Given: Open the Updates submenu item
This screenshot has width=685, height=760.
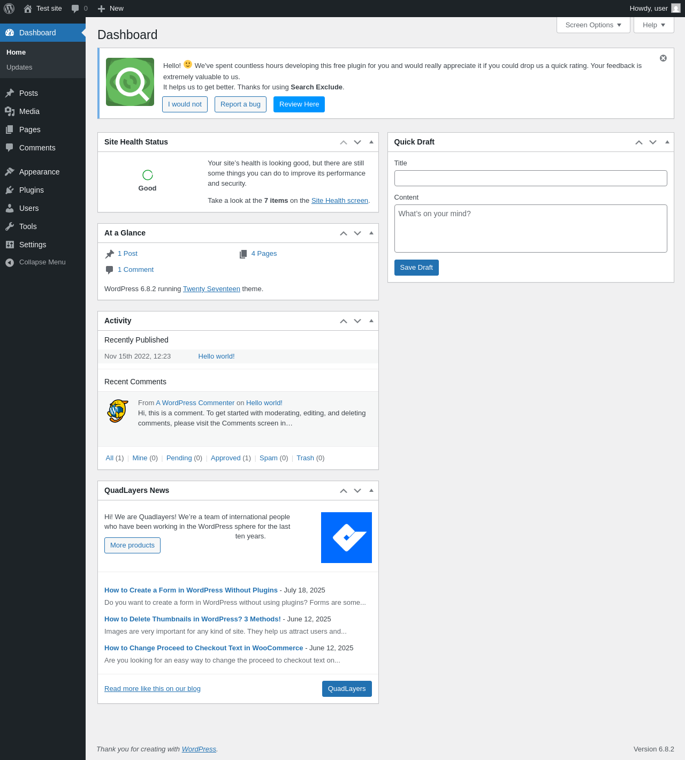Looking at the screenshot, I should coord(43,67).
